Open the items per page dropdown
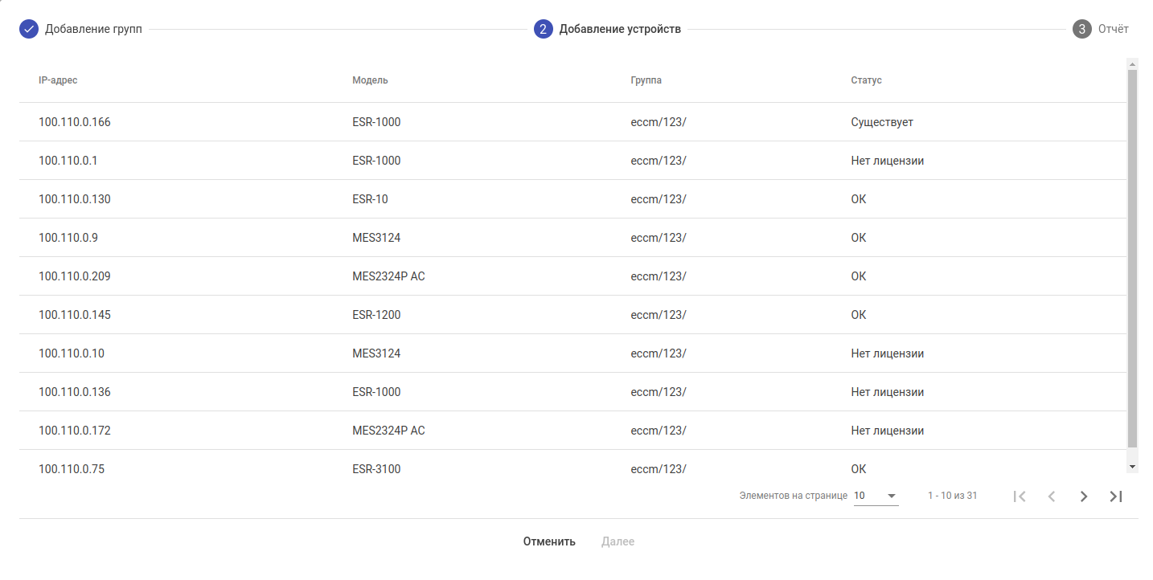Image resolution: width=1153 pixels, height=580 pixels. (x=875, y=496)
